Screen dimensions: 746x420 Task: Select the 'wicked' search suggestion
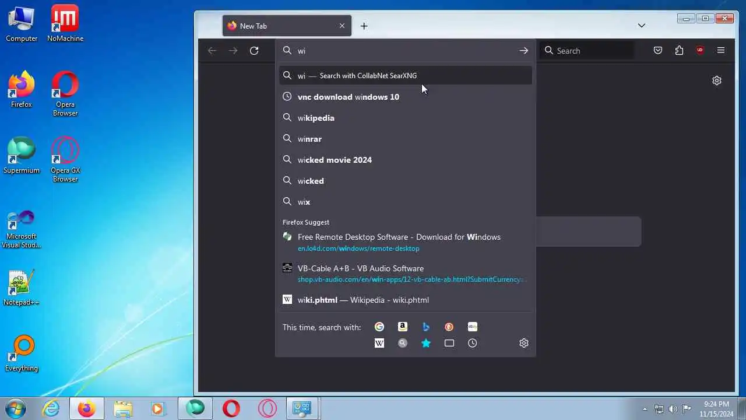(406, 181)
